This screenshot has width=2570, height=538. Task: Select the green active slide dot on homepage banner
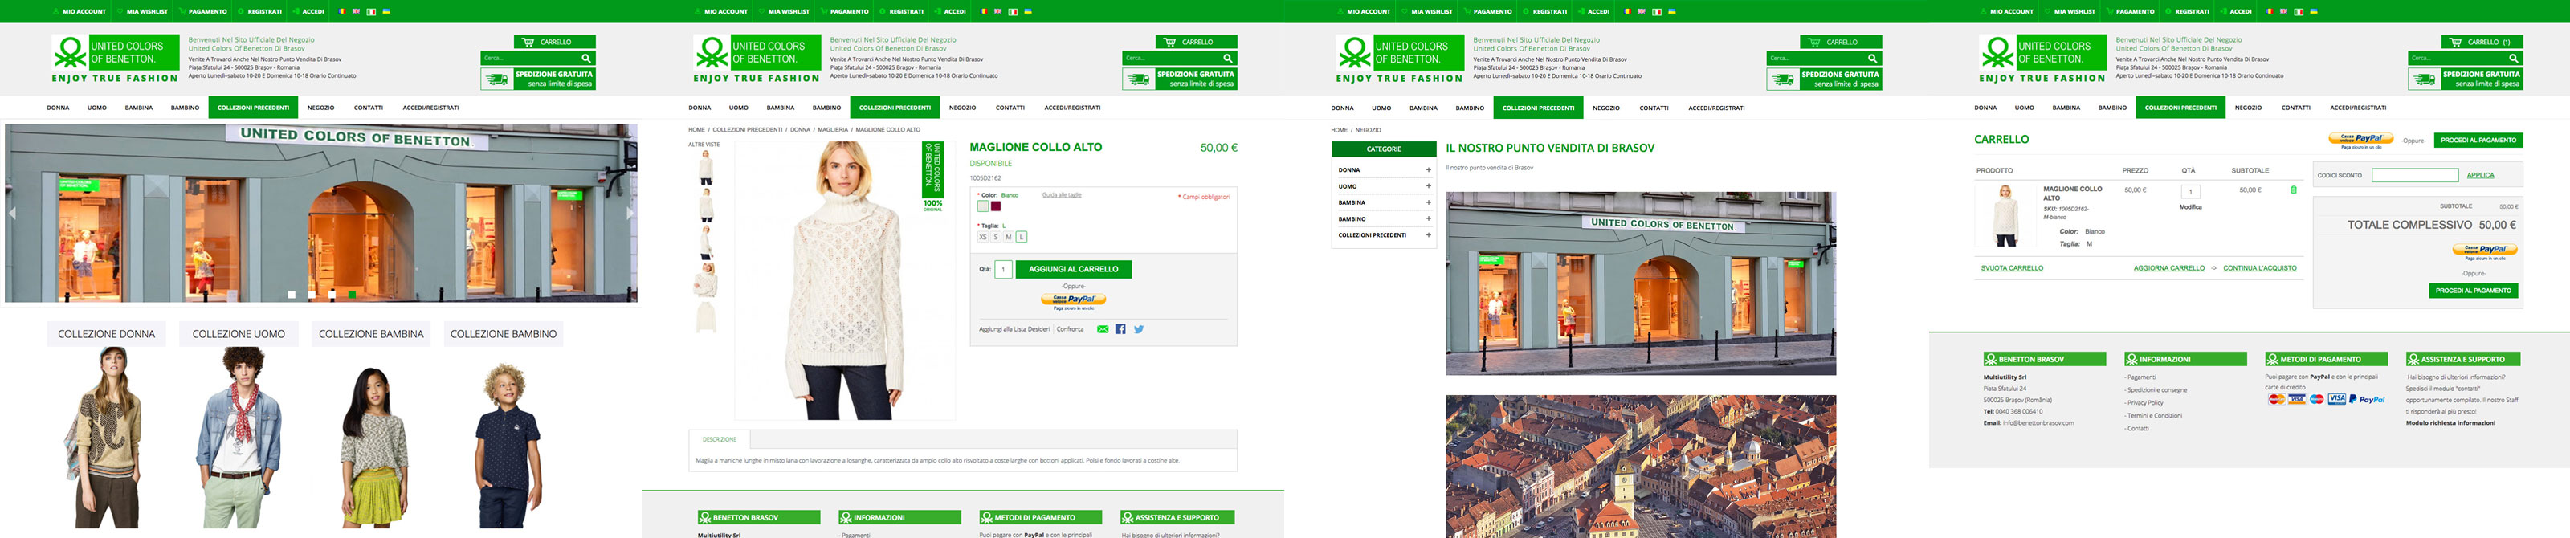pyautogui.click(x=353, y=295)
